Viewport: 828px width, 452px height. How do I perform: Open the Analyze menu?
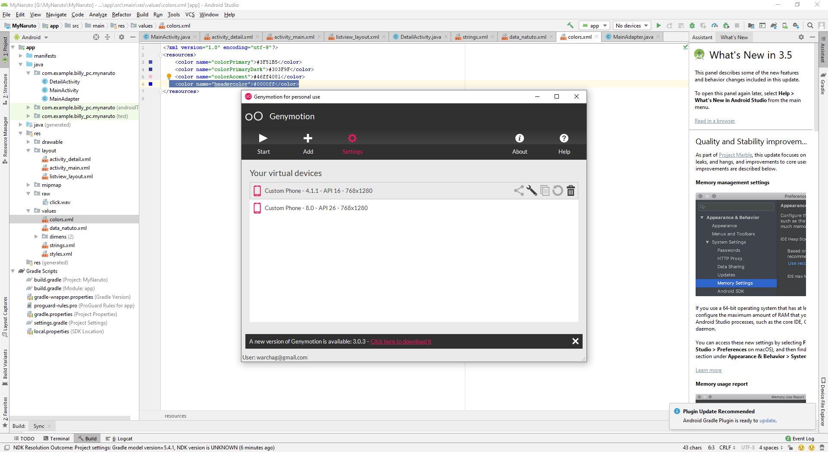click(x=98, y=14)
